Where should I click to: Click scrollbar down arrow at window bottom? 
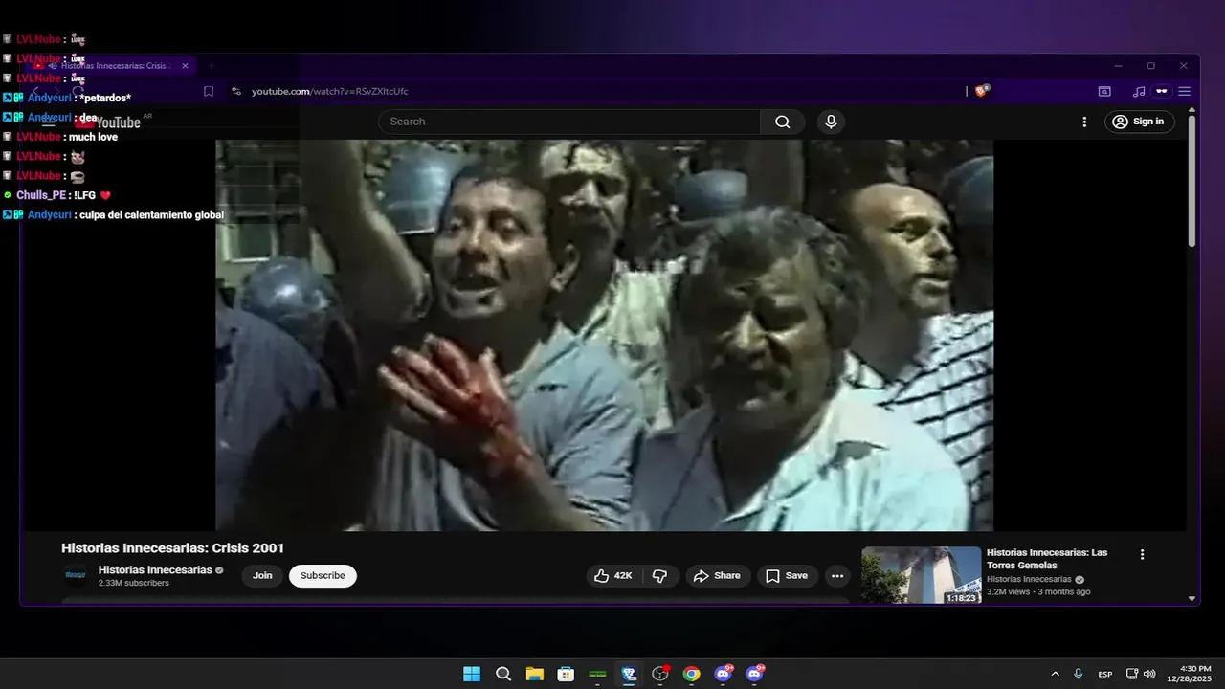pyautogui.click(x=1192, y=598)
